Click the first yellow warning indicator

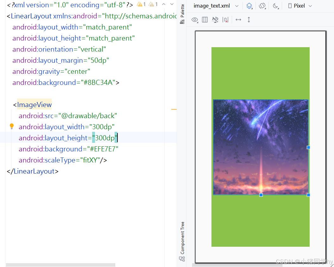click(x=142, y=4)
